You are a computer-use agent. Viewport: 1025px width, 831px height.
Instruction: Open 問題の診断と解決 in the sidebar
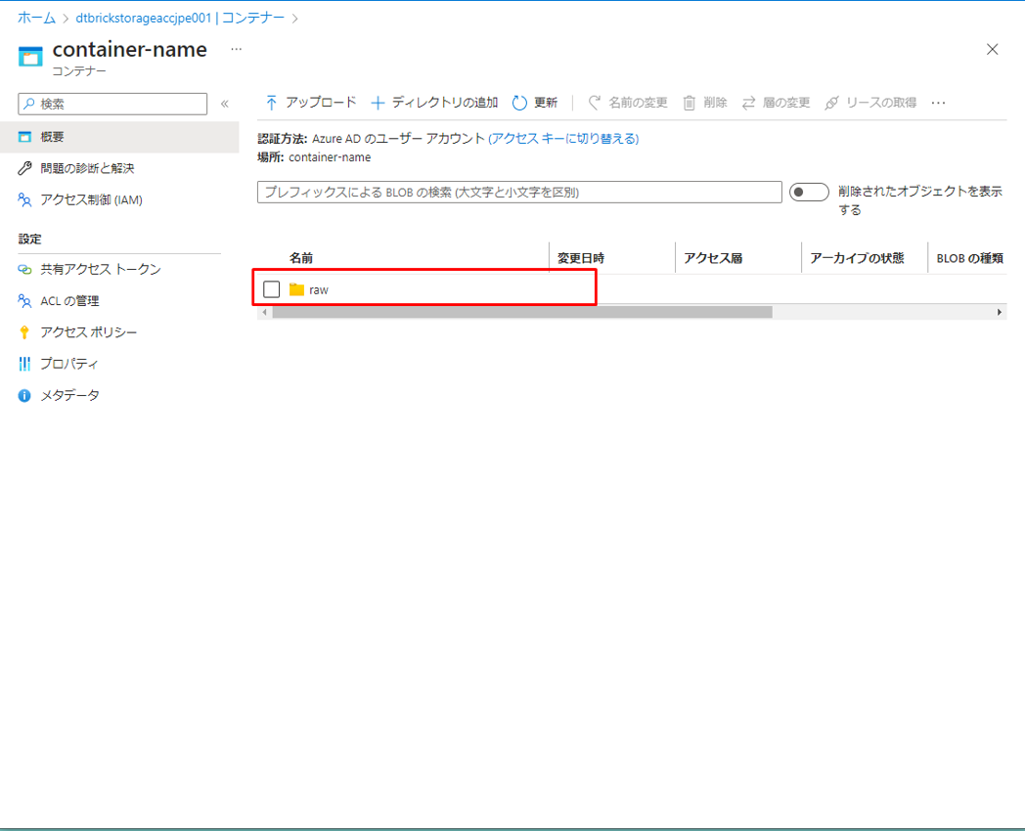point(87,168)
